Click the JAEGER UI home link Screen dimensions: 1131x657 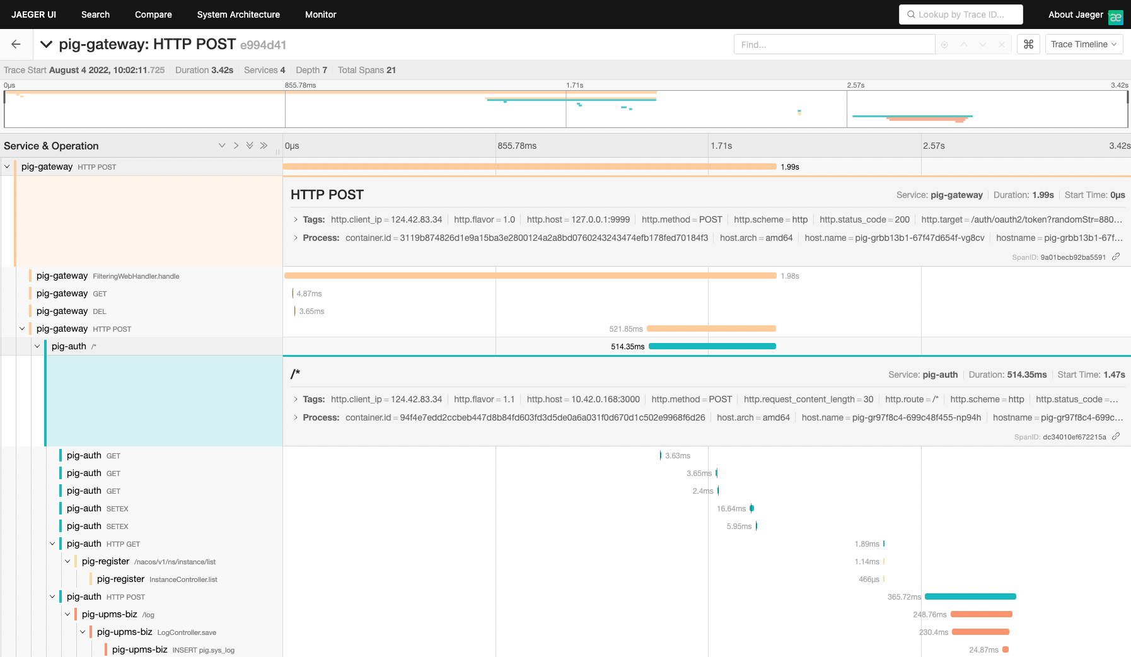(x=33, y=15)
